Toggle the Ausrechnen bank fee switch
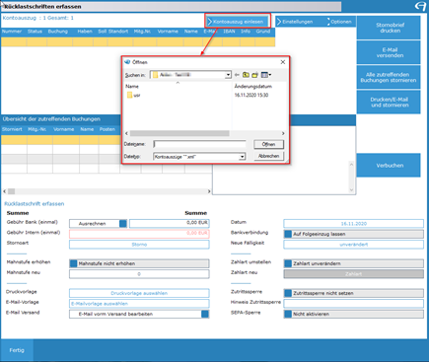This screenshot has height=362, width=429. click(x=123, y=224)
